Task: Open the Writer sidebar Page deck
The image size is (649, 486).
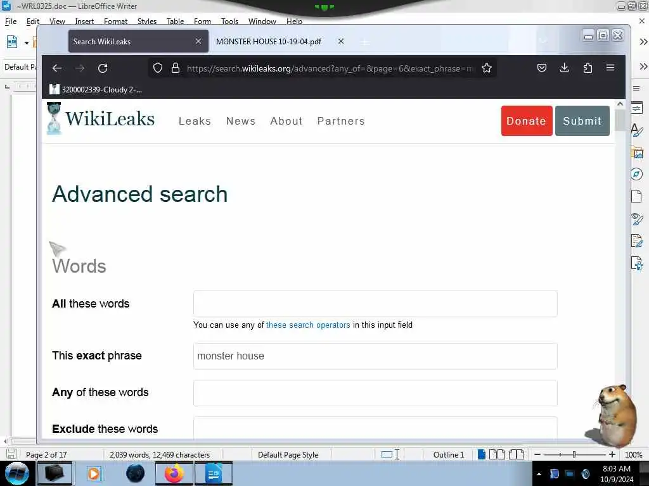Action: [x=636, y=196]
